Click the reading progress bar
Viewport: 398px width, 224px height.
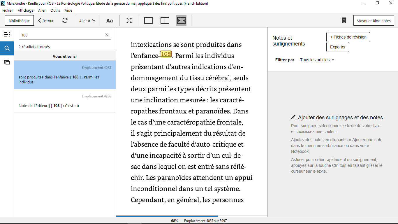pos(191,216)
